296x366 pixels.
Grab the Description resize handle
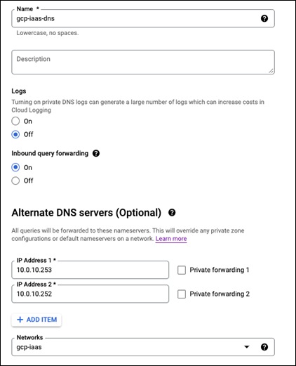271,71
